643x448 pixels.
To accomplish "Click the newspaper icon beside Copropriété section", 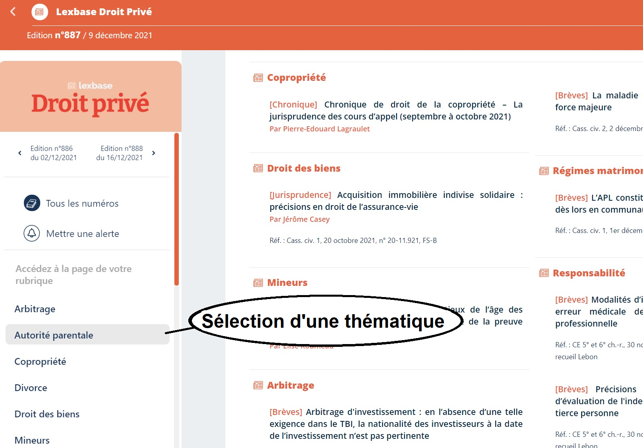I will point(257,77).
